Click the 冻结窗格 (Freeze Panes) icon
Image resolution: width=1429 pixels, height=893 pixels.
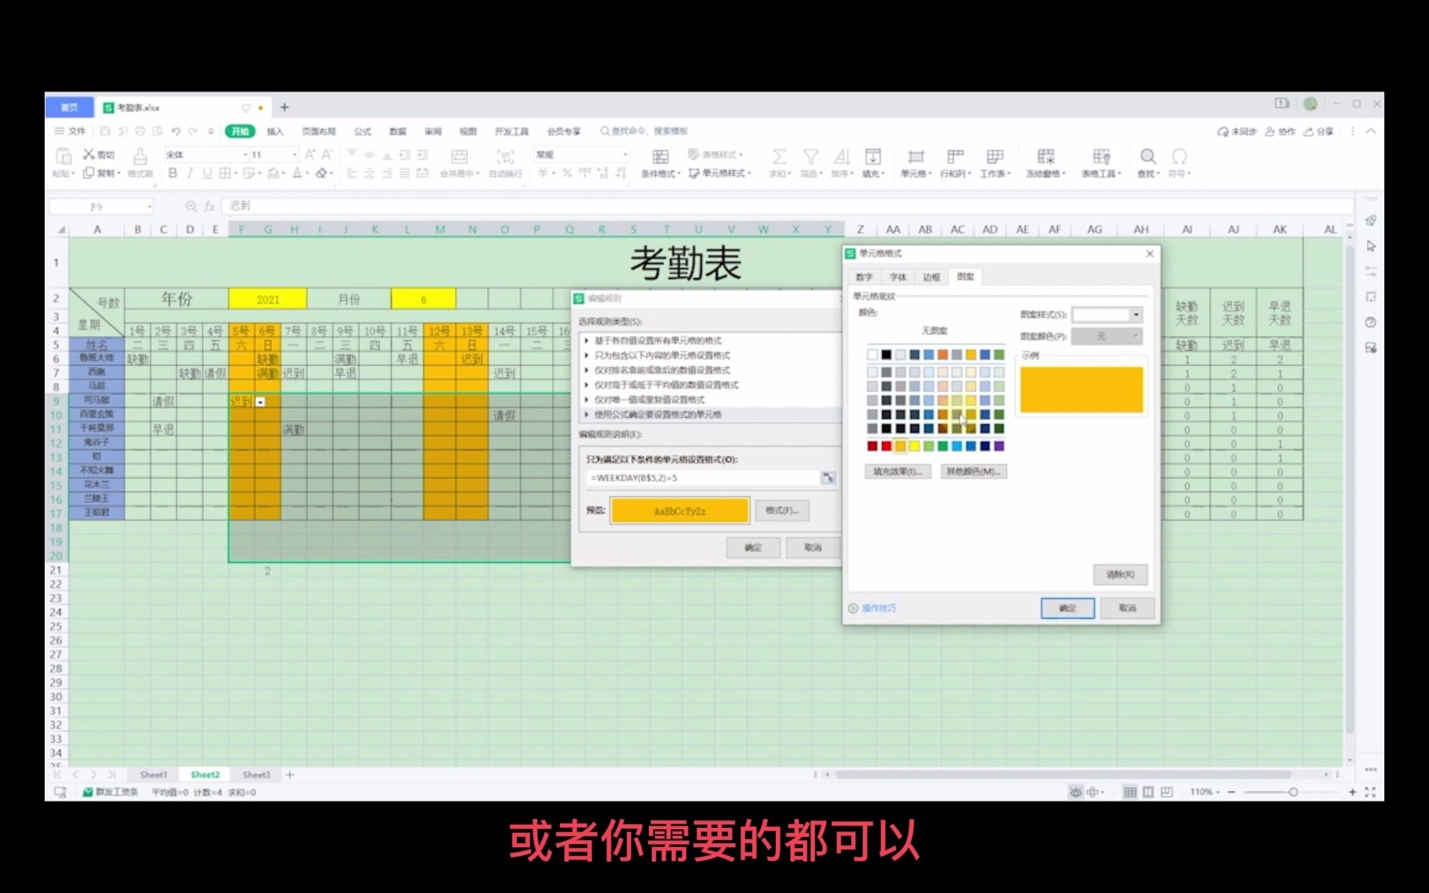click(1045, 156)
